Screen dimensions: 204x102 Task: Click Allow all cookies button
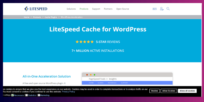[x=187, y=91]
